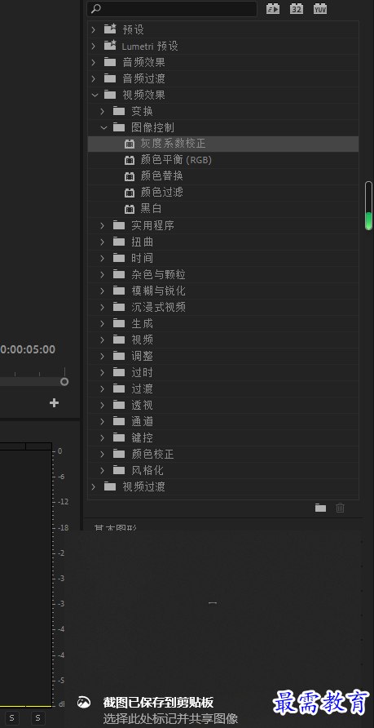This screenshot has width=374, height=728.
Task: Select the 颜色过滤 effect icon
Action: [x=130, y=193]
